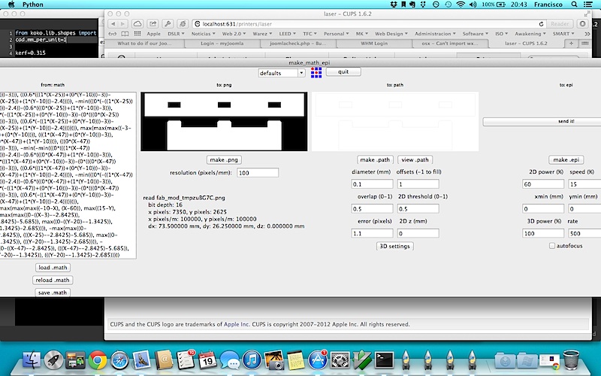Expand the Web Design bookmarks folder

click(x=391, y=34)
